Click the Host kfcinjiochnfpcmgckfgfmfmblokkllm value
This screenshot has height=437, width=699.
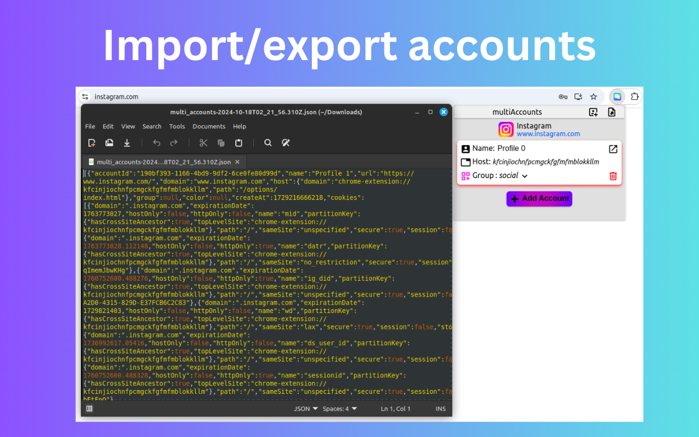tap(546, 162)
